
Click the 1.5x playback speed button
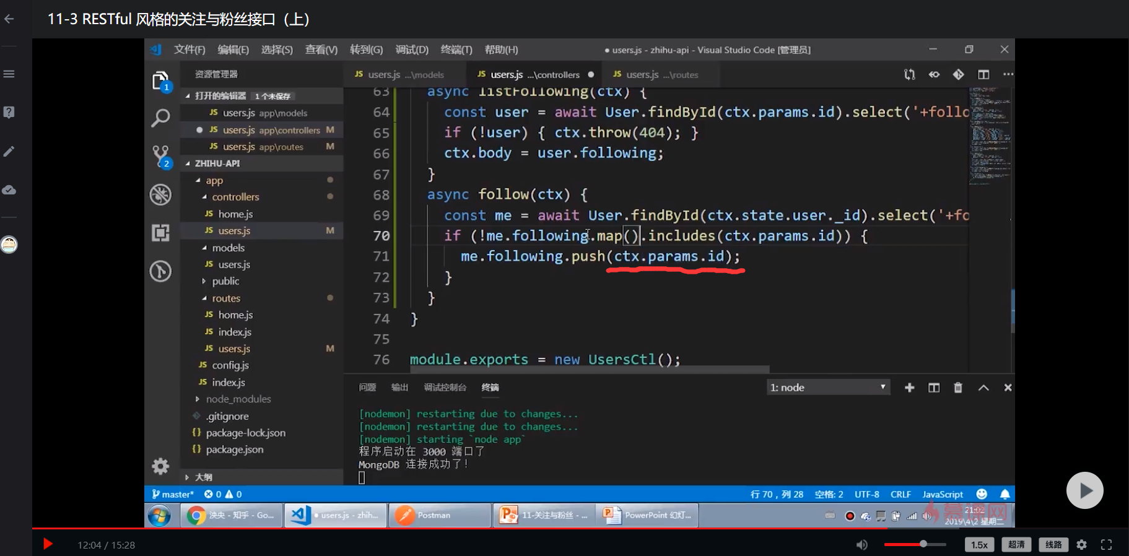pos(979,545)
